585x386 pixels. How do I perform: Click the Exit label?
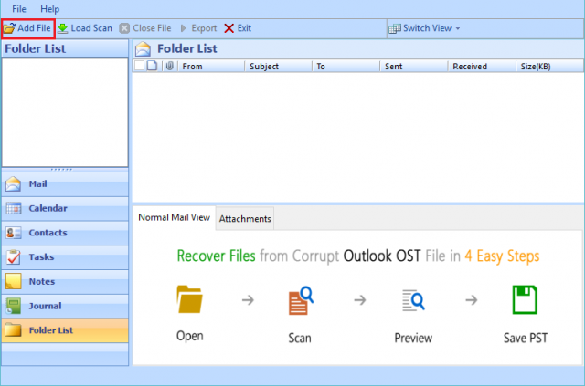point(244,28)
